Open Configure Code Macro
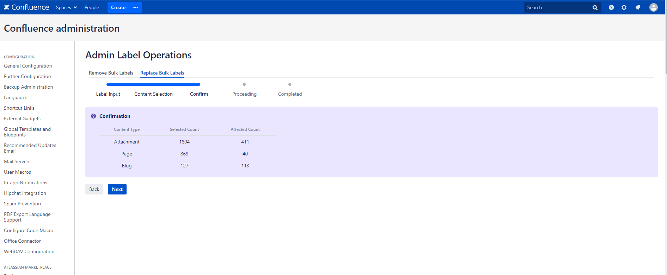The height and width of the screenshot is (275, 667). pyautogui.click(x=29, y=230)
